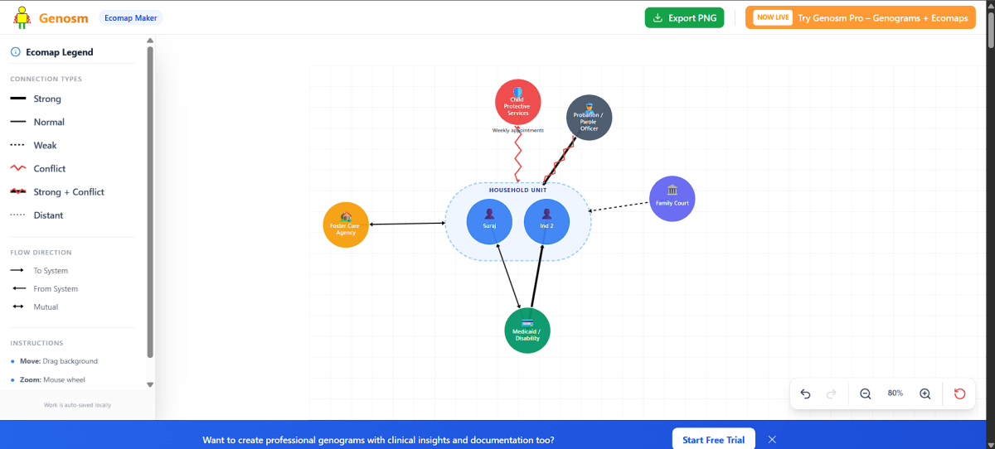Image resolution: width=995 pixels, height=449 pixels.
Task: Click the Mutual double-arrow icon
Action: pos(17,307)
